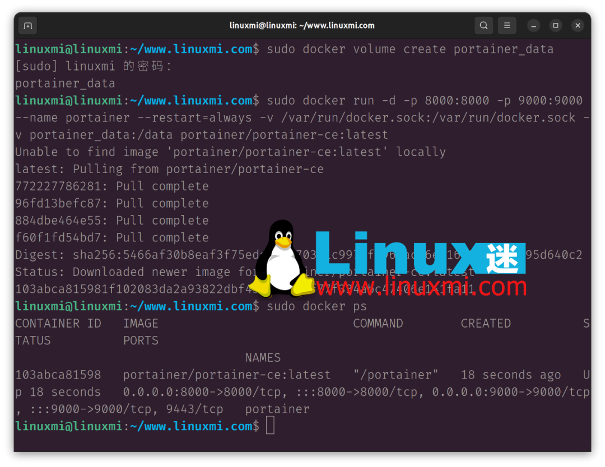The height and width of the screenshot is (467, 605).
Task: Click container ID '103abca81598'
Action: (x=58, y=375)
